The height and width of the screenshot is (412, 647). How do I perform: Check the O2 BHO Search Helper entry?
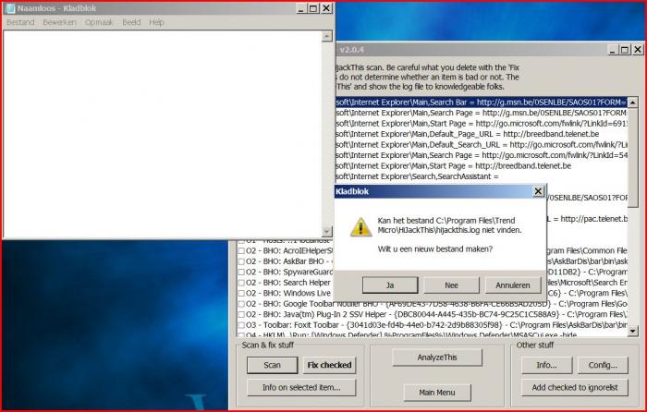241,283
